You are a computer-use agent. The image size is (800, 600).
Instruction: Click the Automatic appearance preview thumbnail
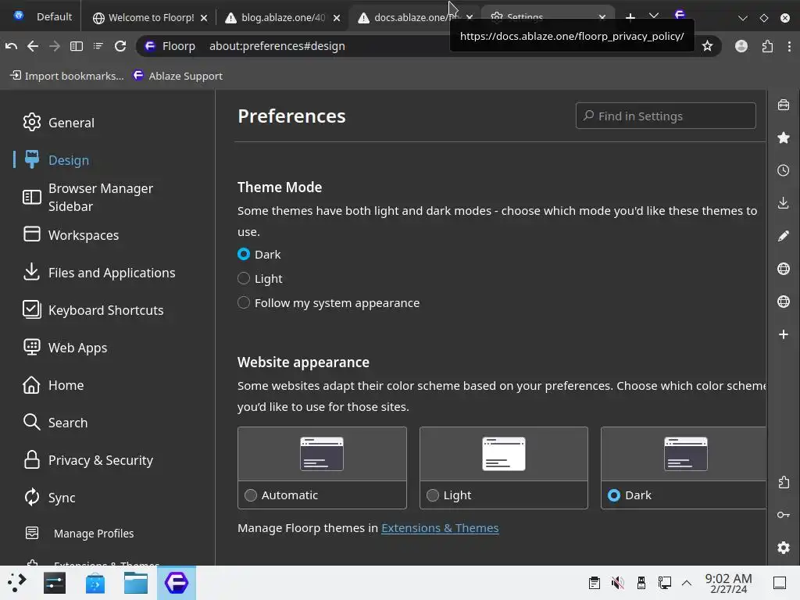(321, 454)
